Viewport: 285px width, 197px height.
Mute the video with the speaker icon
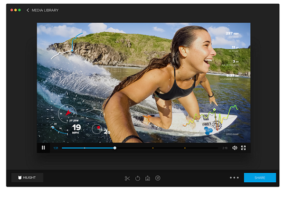coord(235,148)
